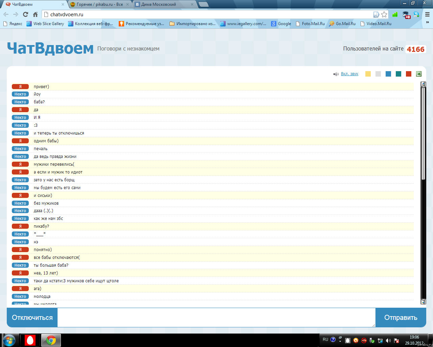Click the orange Avast tray icon
Viewport: 433px width, 347px height.
point(356,341)
